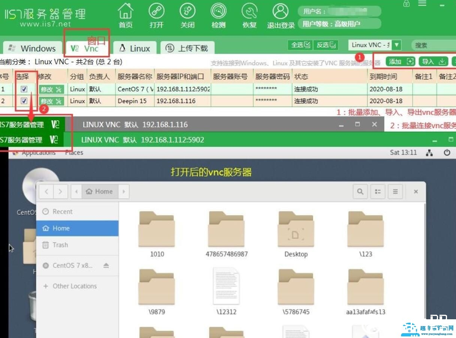Click the 导入 import button
456x338 pixels.
pyautogui.click(x=433, y=61)
